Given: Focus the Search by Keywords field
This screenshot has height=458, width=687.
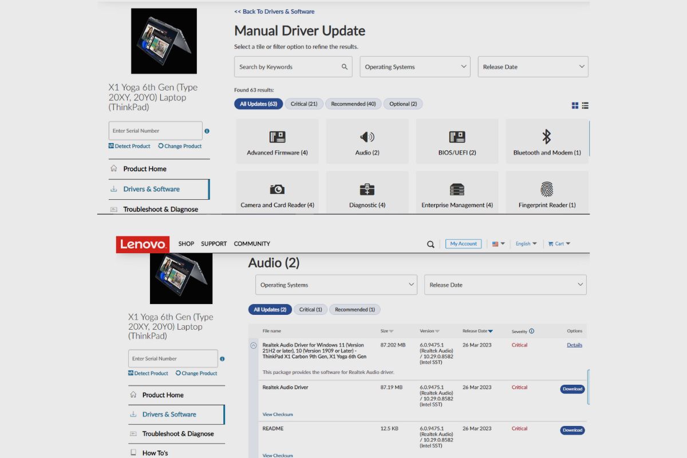Looking at the screenshot, I should [x=293, y=66].
